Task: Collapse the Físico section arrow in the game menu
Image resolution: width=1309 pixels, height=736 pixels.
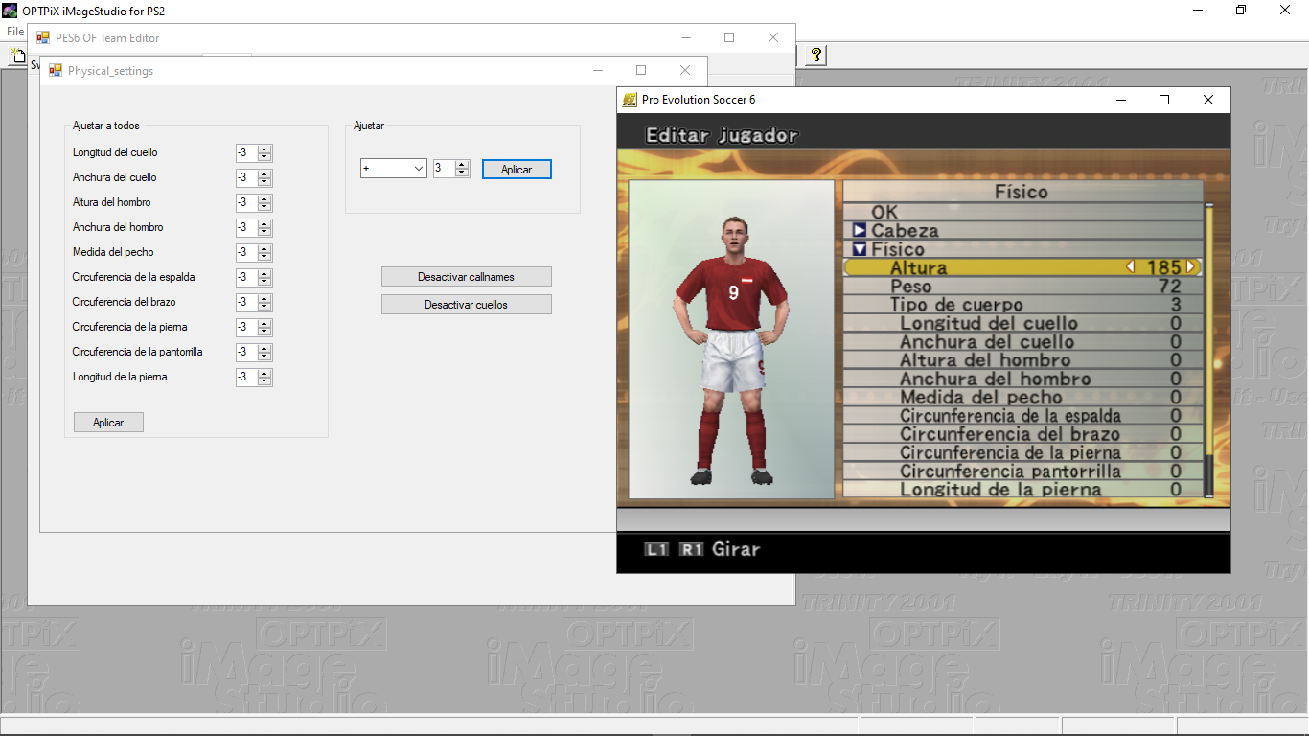Action: click(860, 249)
